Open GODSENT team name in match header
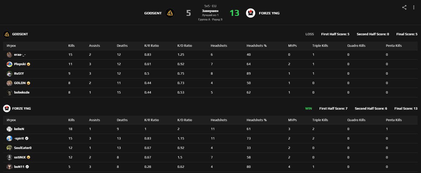Image resolution: width=421 pixels, height=173 pixels. tap(153, 13)
